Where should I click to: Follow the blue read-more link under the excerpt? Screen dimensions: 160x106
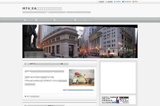(79, 90)
